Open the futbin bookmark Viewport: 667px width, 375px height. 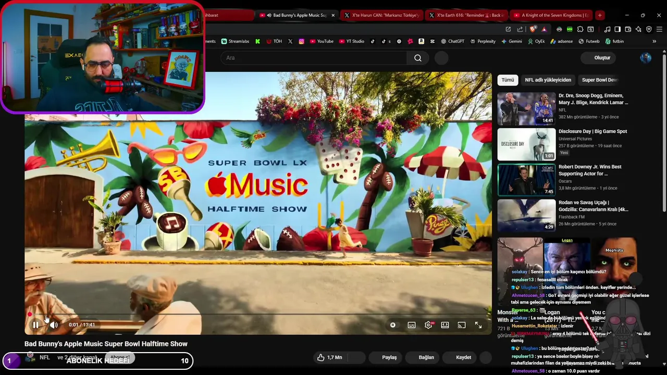(614, 41)
